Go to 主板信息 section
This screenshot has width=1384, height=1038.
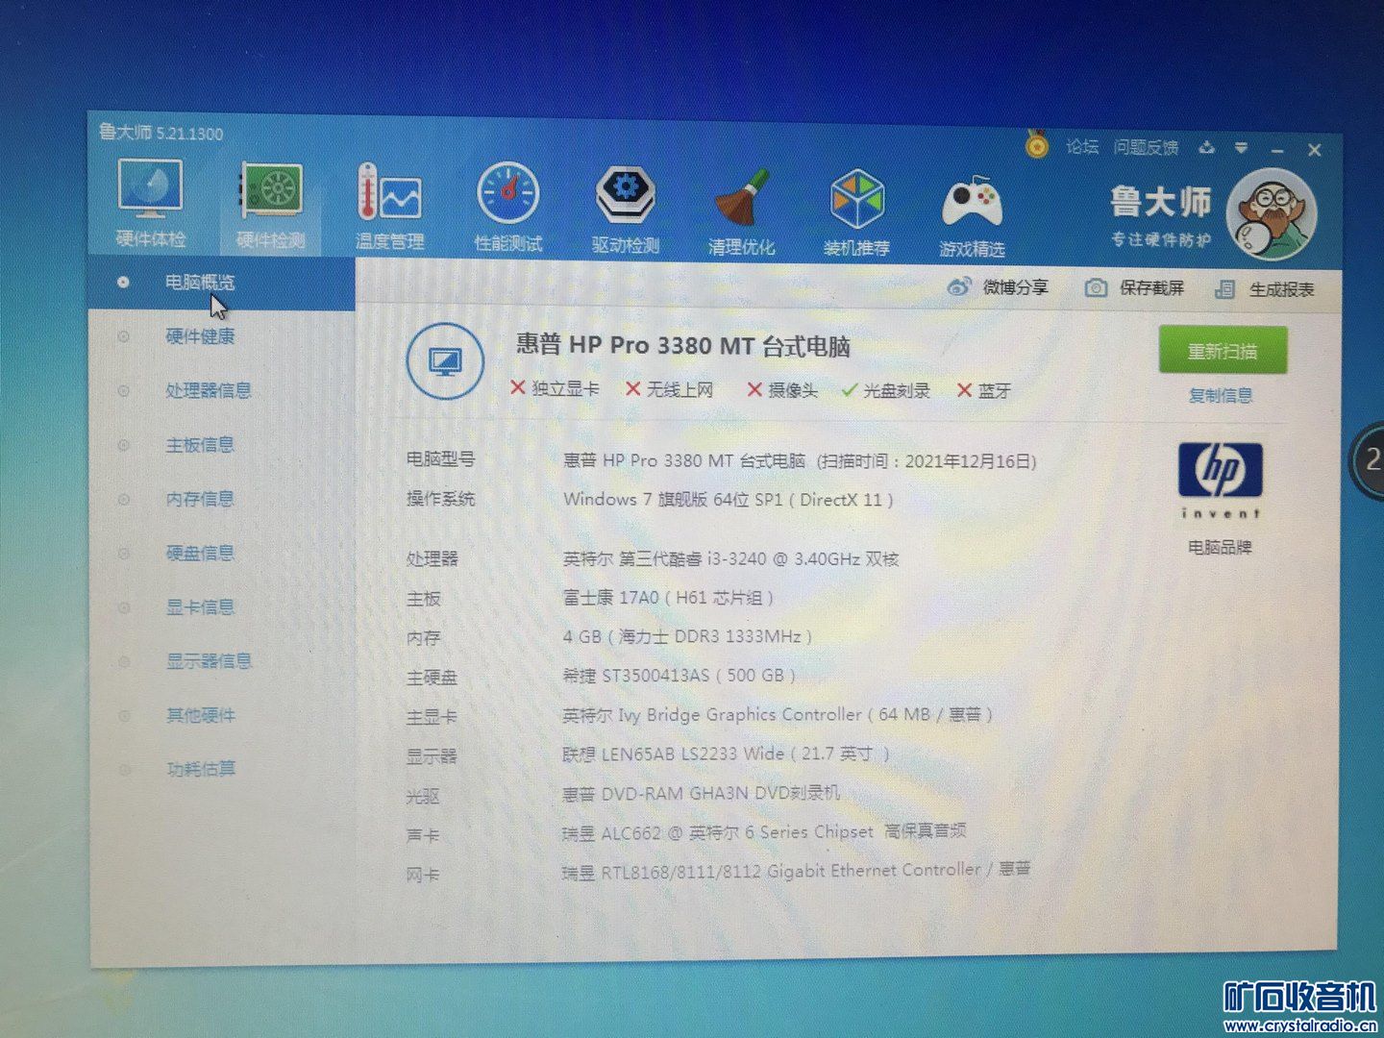tap(200, 444)
